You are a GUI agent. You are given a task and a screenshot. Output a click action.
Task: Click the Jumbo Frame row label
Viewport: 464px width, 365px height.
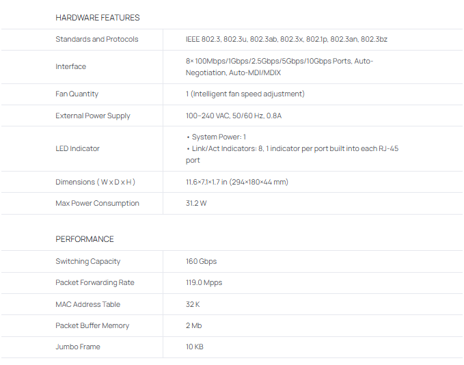[78, 347]
